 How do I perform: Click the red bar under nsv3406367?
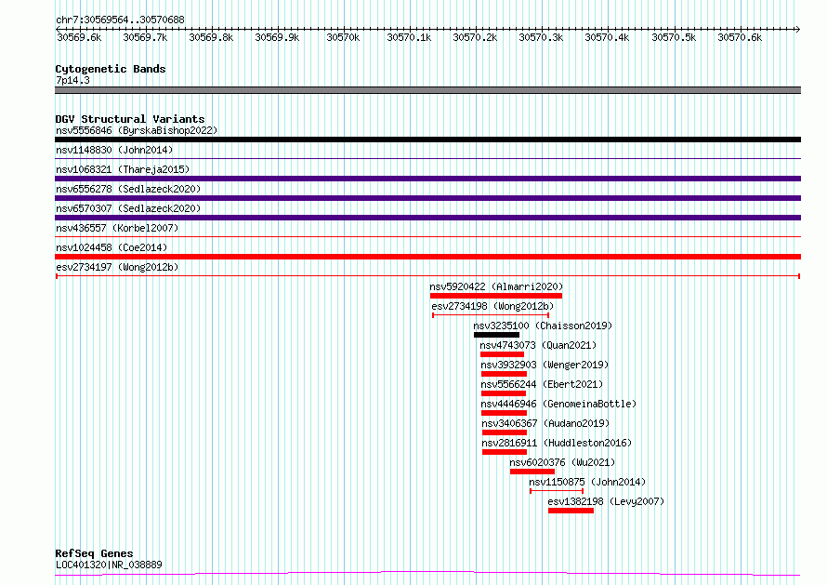(505, 432)
